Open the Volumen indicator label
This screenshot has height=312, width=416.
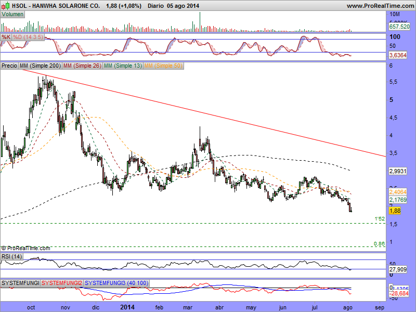point(12,15)
